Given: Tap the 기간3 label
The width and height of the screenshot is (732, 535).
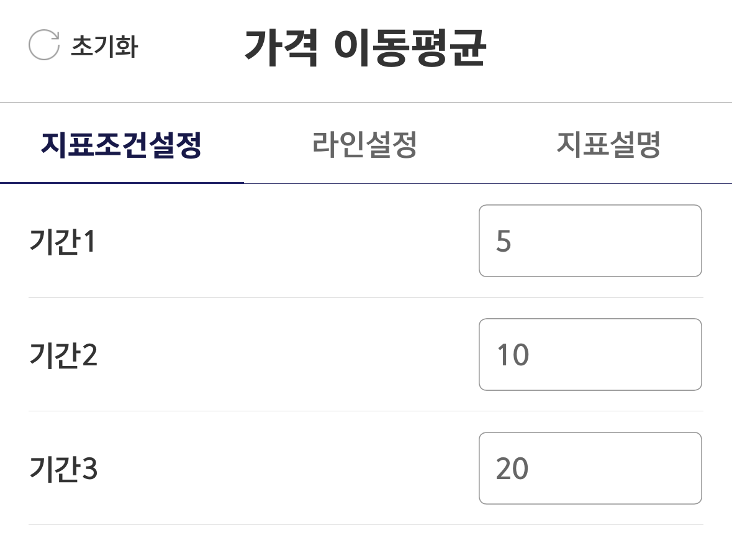Looking at the screenshot, I should point(63,469).
